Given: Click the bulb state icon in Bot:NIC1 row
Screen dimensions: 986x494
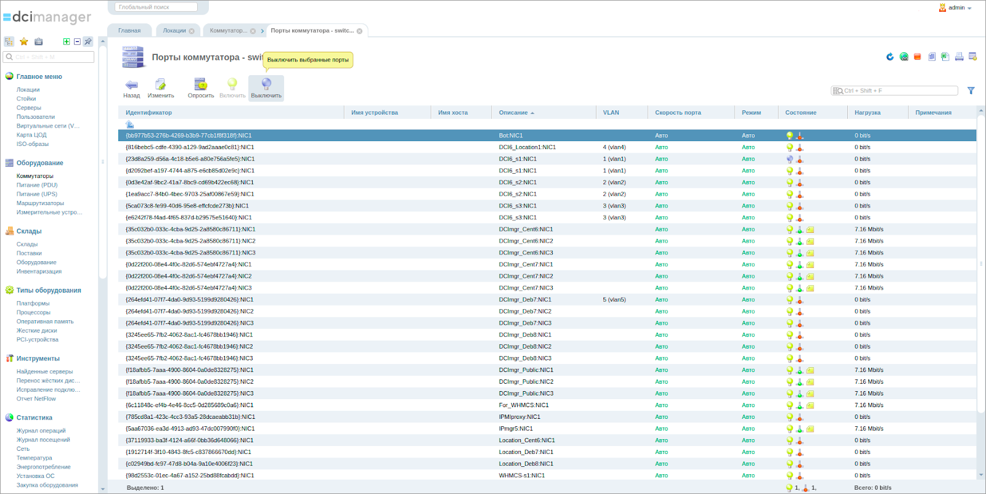Looking at the screenshot, I should [790, 136].
